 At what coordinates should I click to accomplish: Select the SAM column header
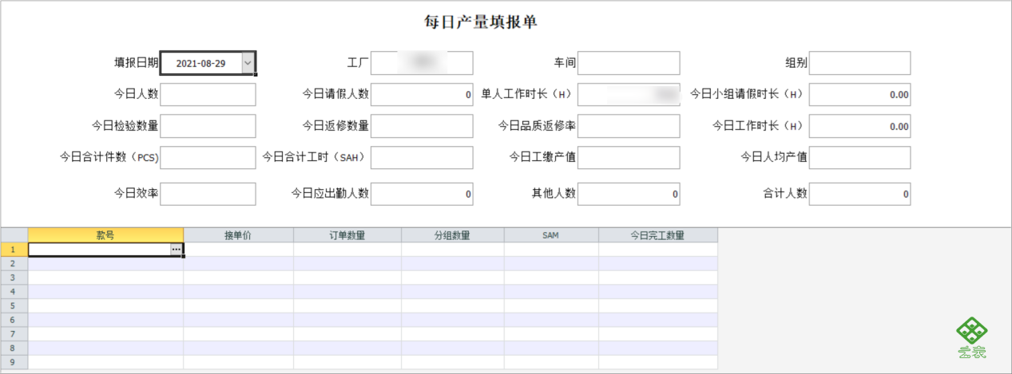click(x=551, y=235)
